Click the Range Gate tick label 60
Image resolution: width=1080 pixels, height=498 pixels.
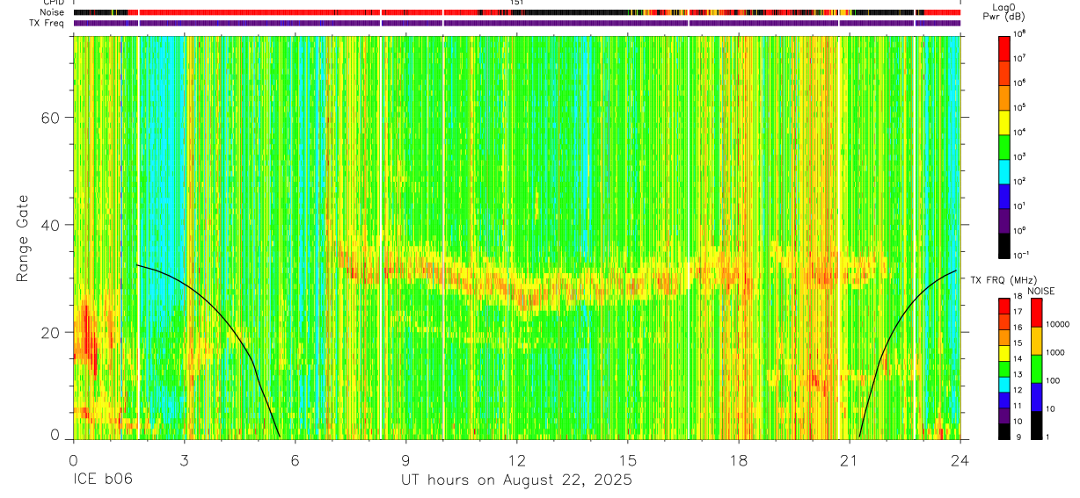(x=49, y=118)
